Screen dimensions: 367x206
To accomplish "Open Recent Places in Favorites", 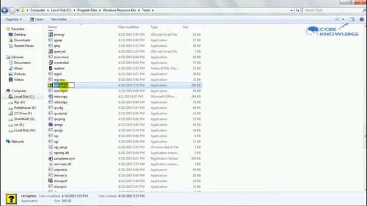I will [24, 46].
